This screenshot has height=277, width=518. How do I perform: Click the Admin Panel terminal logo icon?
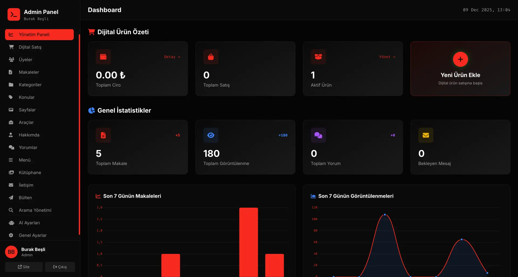coord(14,15)
